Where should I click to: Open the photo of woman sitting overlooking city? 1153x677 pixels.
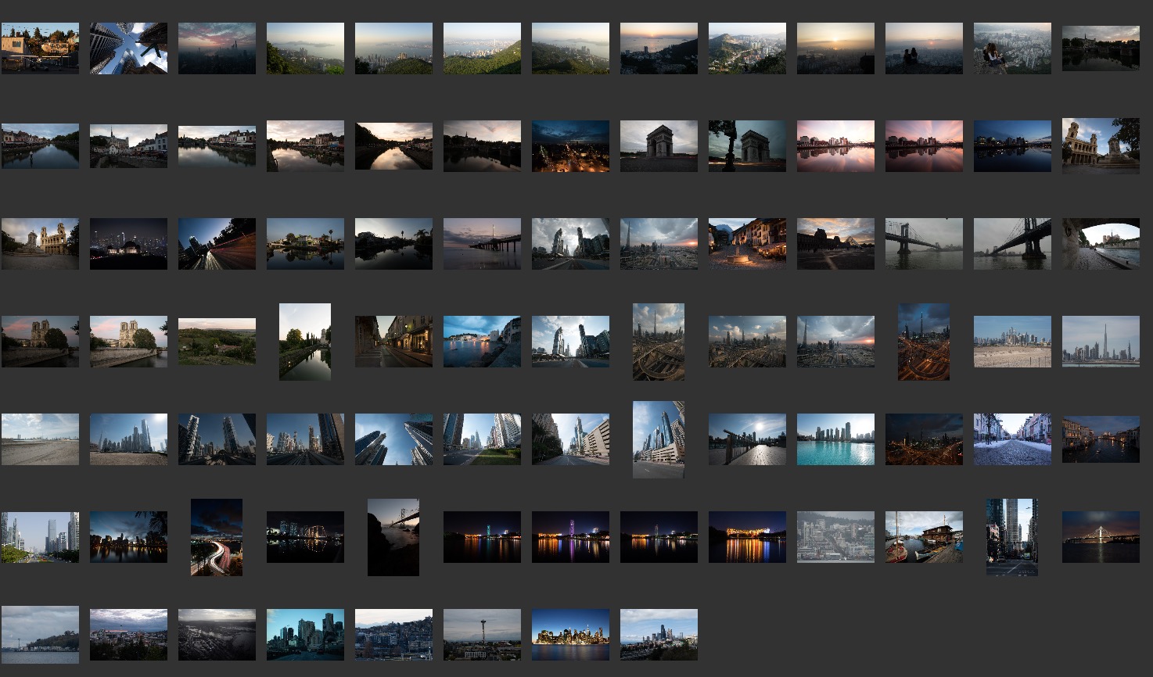pos(1011,48)
